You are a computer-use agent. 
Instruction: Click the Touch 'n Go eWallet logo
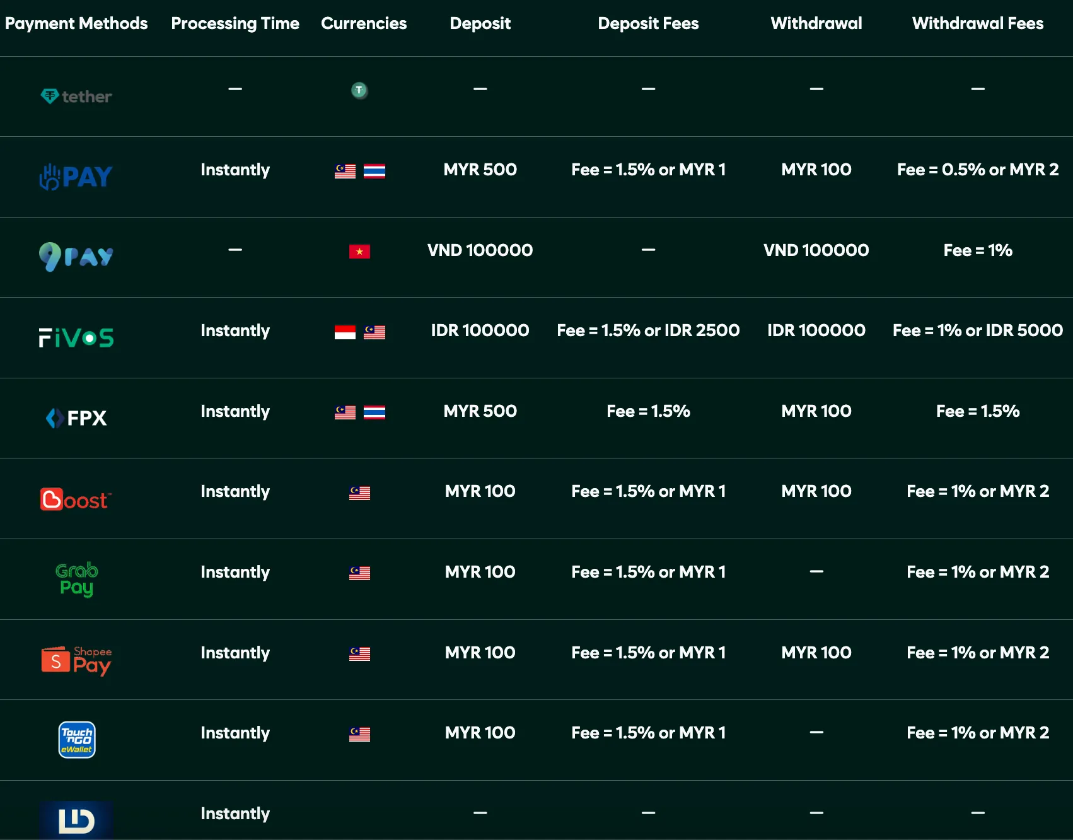[77, 740]
